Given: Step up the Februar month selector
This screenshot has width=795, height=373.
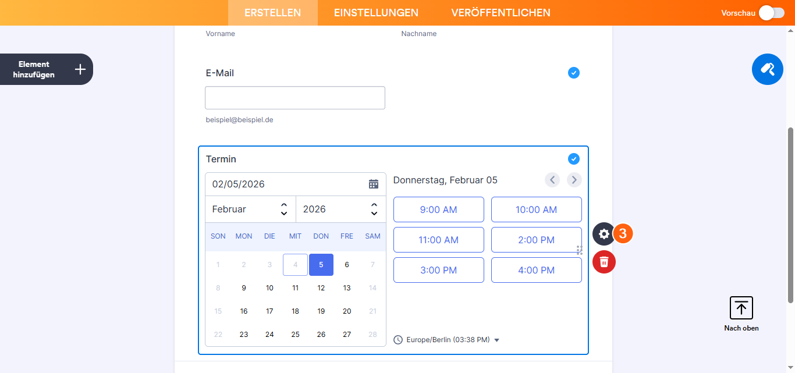Looking at the screenshot, I should (x=284, y=205).
